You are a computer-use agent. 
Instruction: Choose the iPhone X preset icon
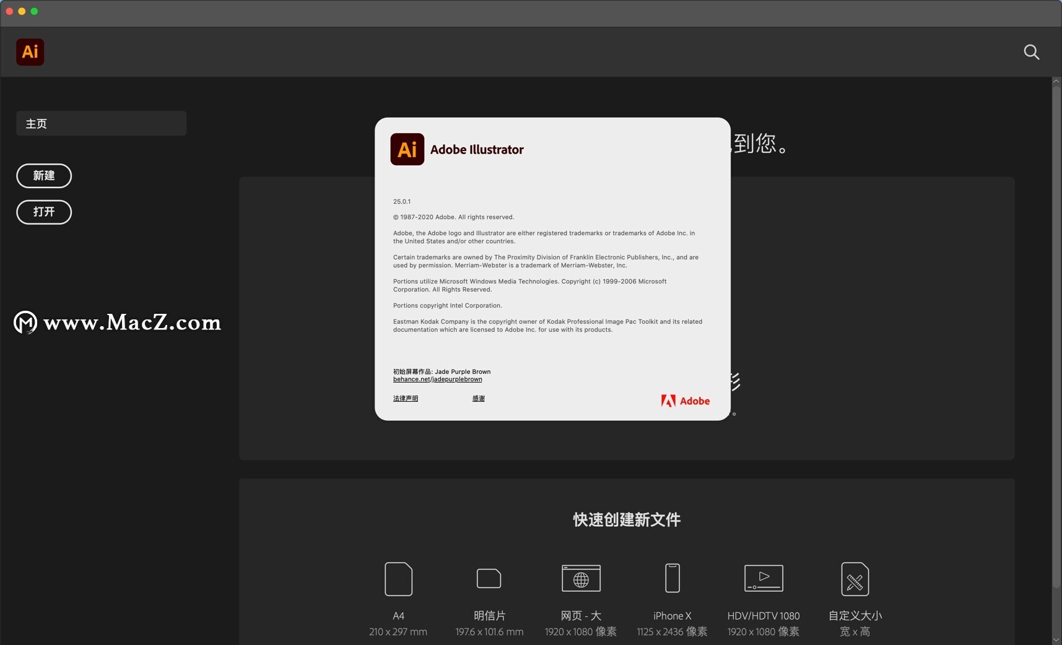click(x=672, y=578)
